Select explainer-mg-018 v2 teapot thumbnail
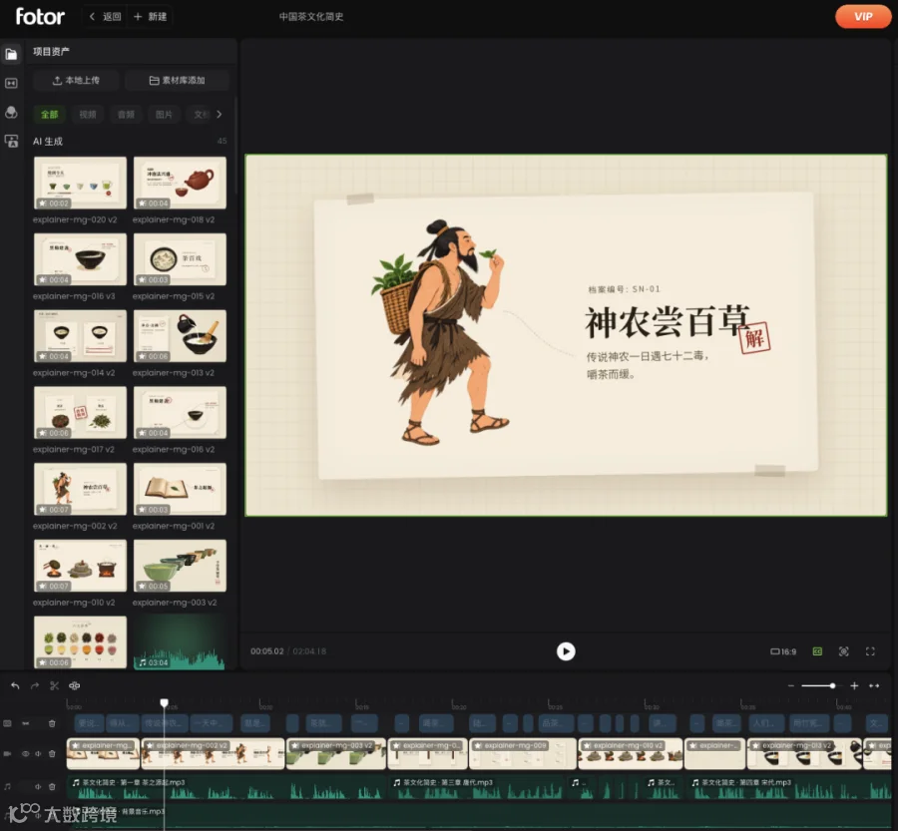 click(180, 183)
